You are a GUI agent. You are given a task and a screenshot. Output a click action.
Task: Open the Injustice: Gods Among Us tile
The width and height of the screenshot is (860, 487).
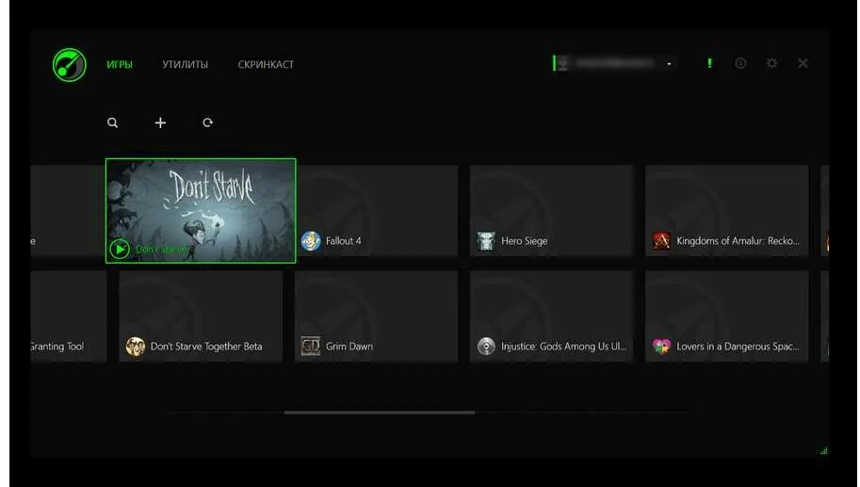click(552, 316)
